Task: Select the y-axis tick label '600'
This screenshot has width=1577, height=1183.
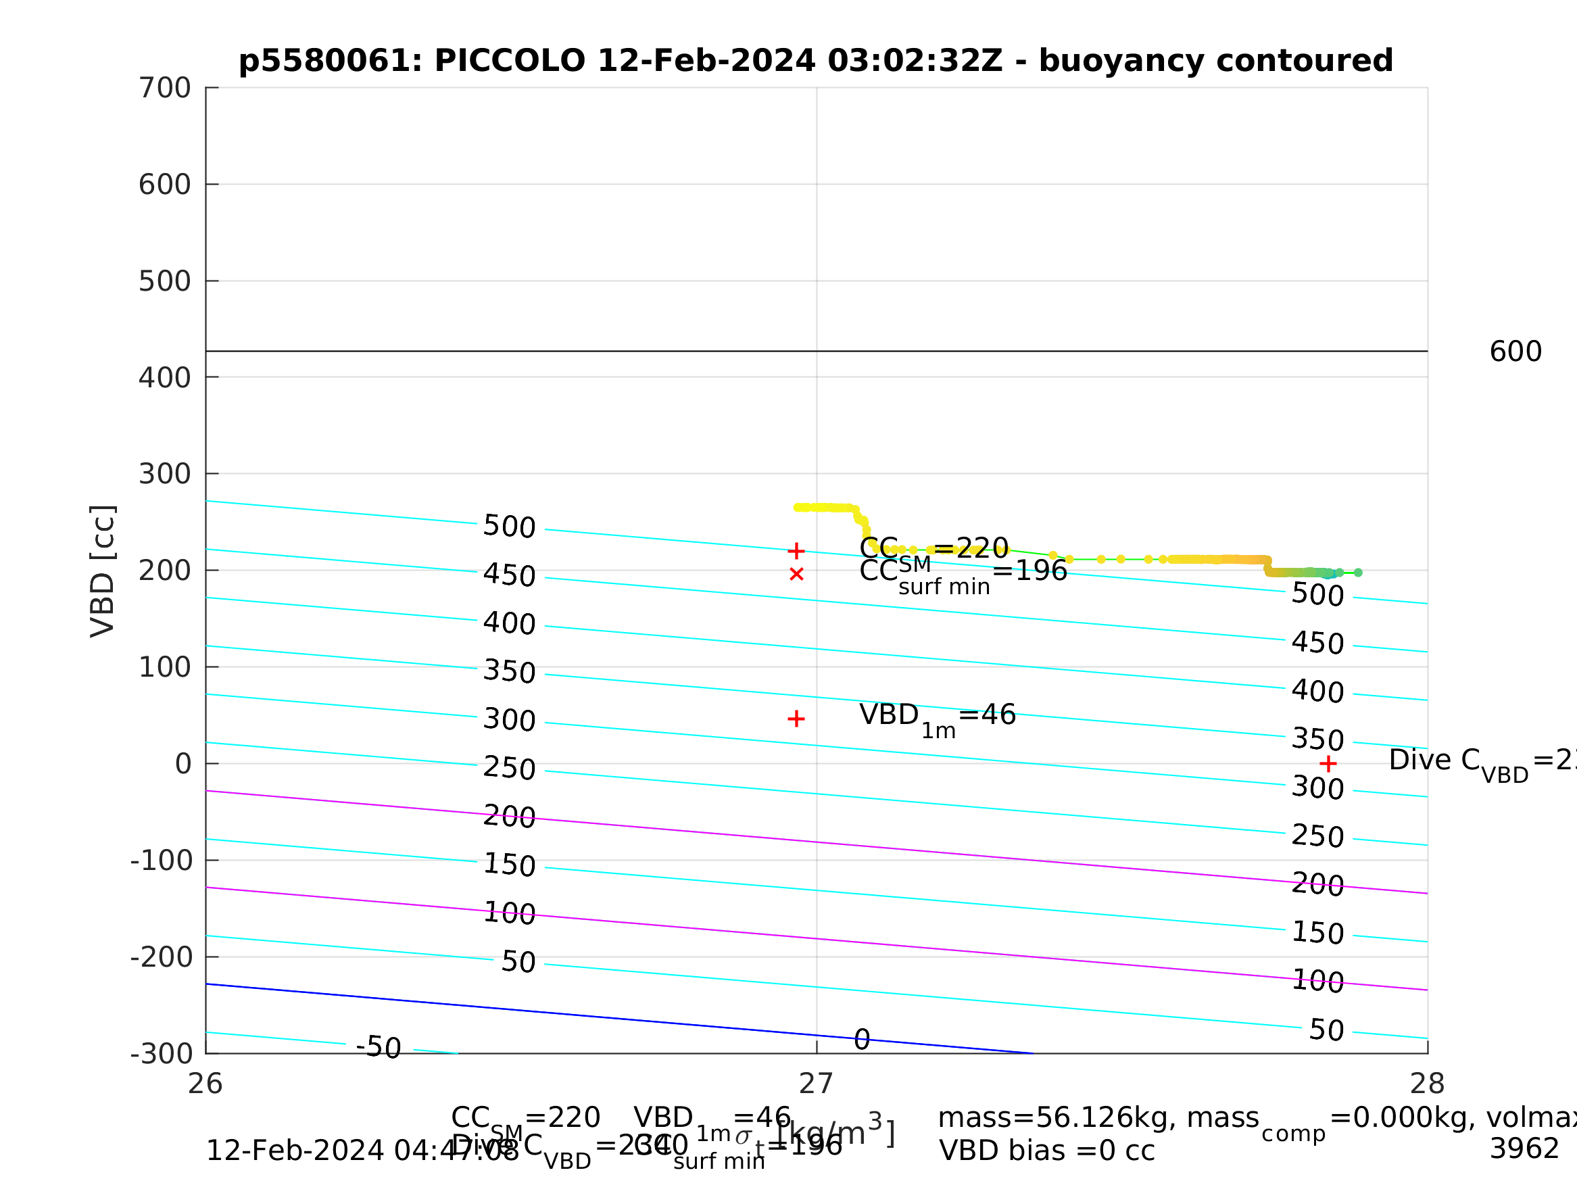Action: coord(165,185)
